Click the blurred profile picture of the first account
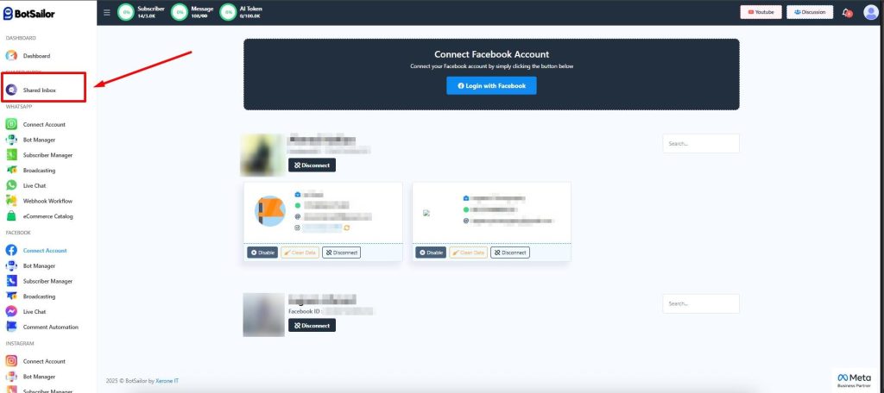The width and height of the screenshot is (884, 393). (262, 155)
